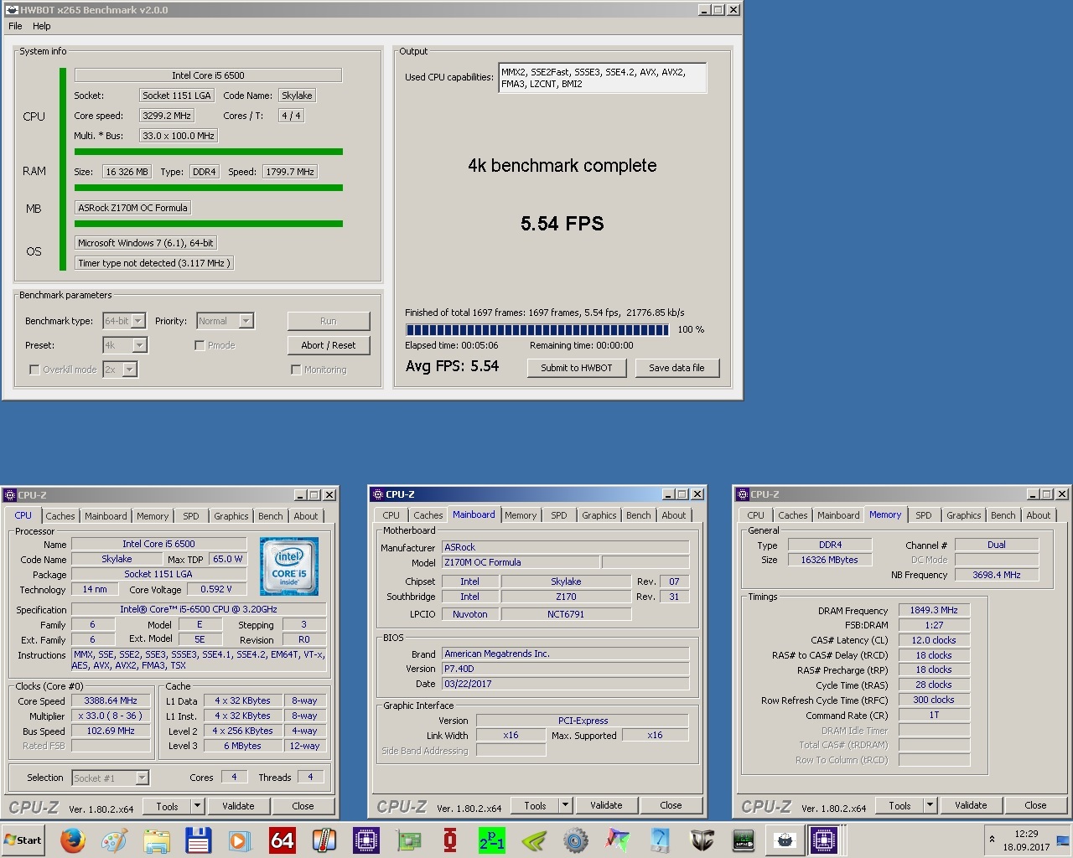Viewport: 1073px width, 858px height.
Task: Open NVIDIA icon in the taskbar
Action: click(534, 840)
